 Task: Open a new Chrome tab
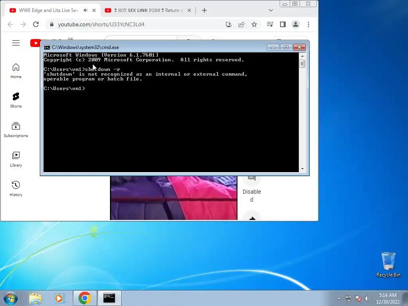pos(204,10)
